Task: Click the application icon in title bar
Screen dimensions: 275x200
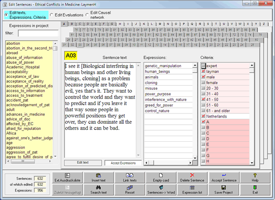Action: point(5,5)
